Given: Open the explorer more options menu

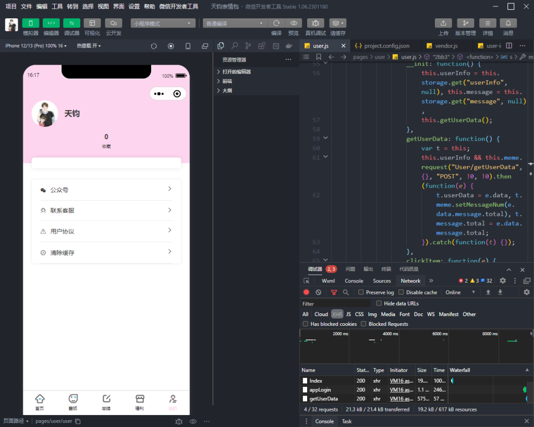Looking at the screenshot, I should pos(288,59).
